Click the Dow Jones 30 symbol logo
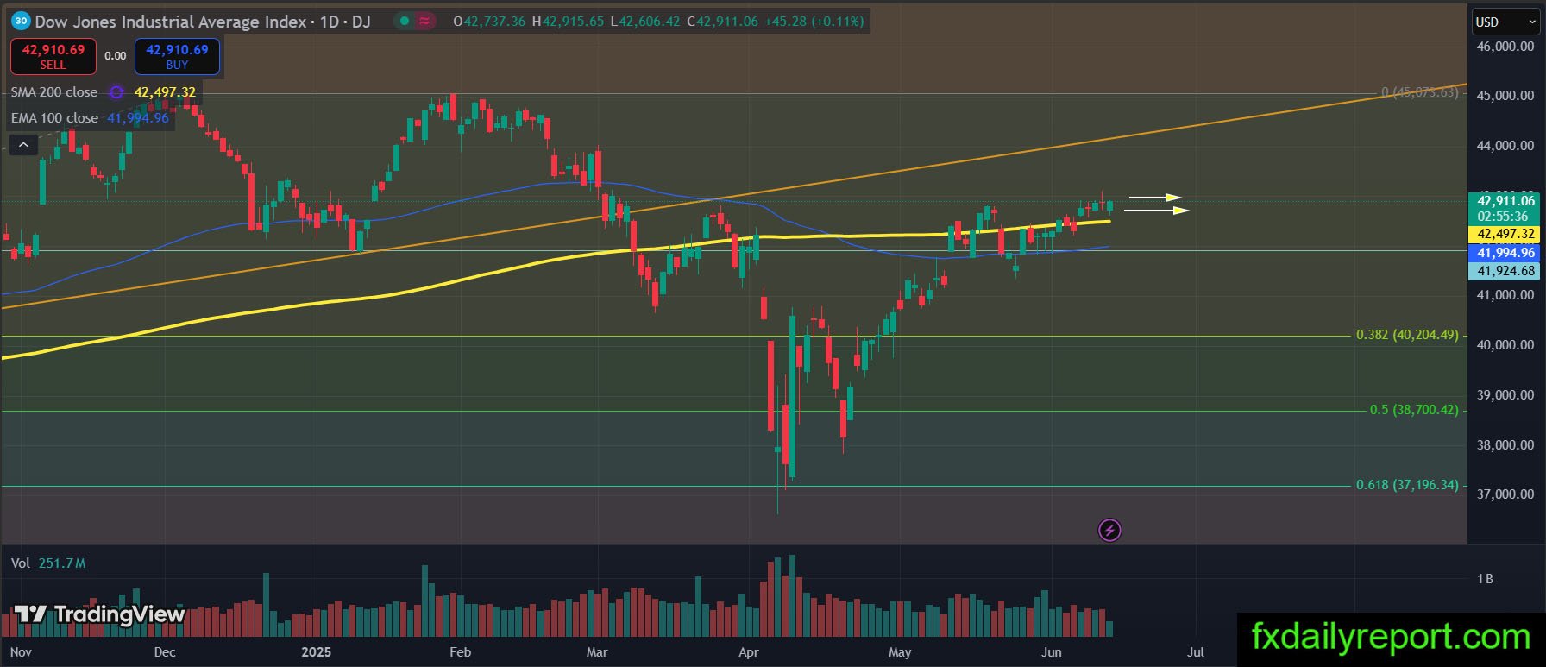Screen dimensions: 1546x667 (21, 21)
